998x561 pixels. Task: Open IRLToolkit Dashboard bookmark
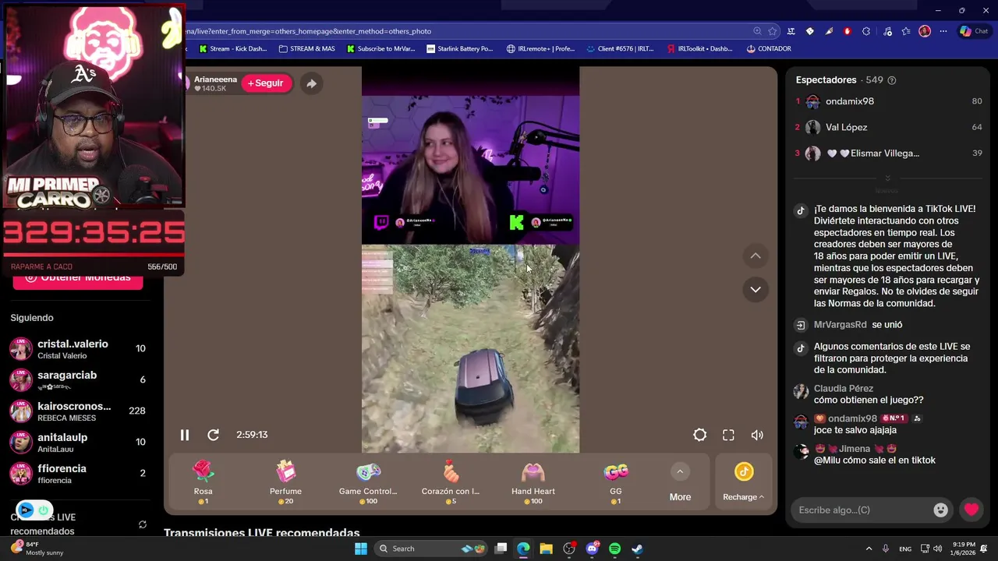pyautogui.click(x=700, y=48)
